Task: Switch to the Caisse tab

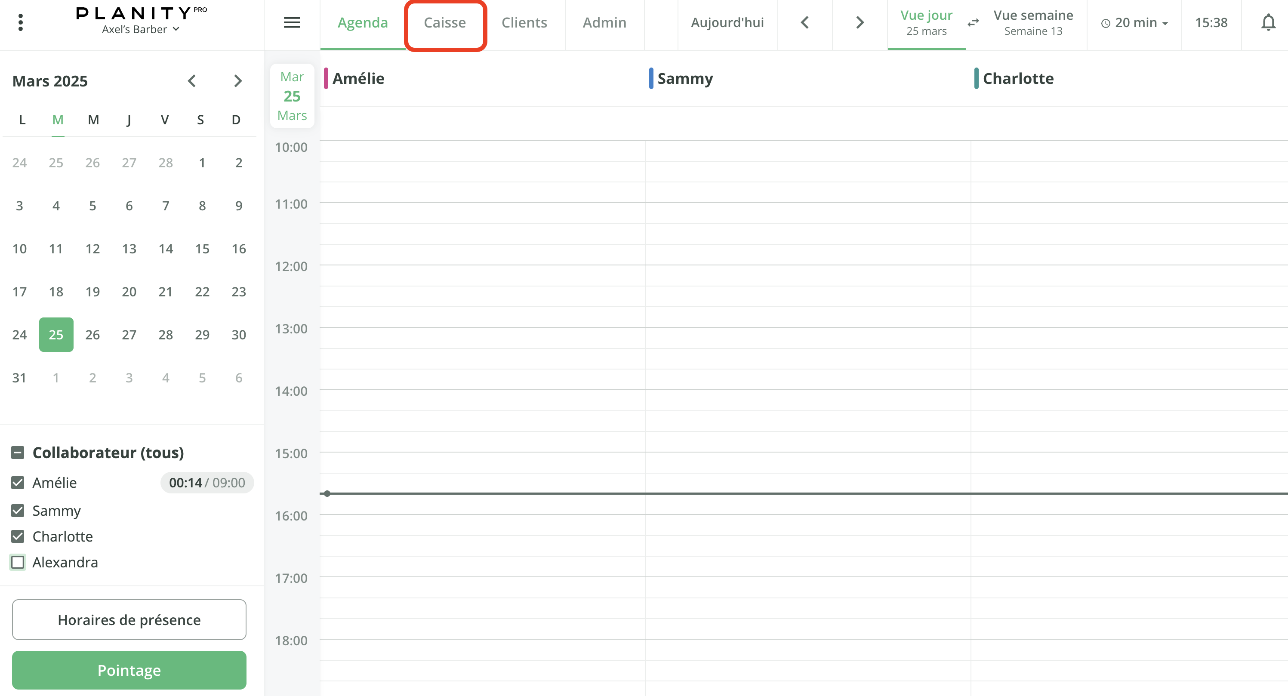Action: 445,22
